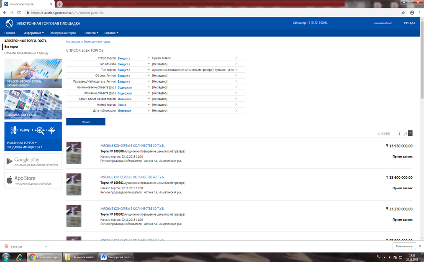Viewport: 424px width, 262px height.
Task: Click Показать все downloads button
Action: 404,246
